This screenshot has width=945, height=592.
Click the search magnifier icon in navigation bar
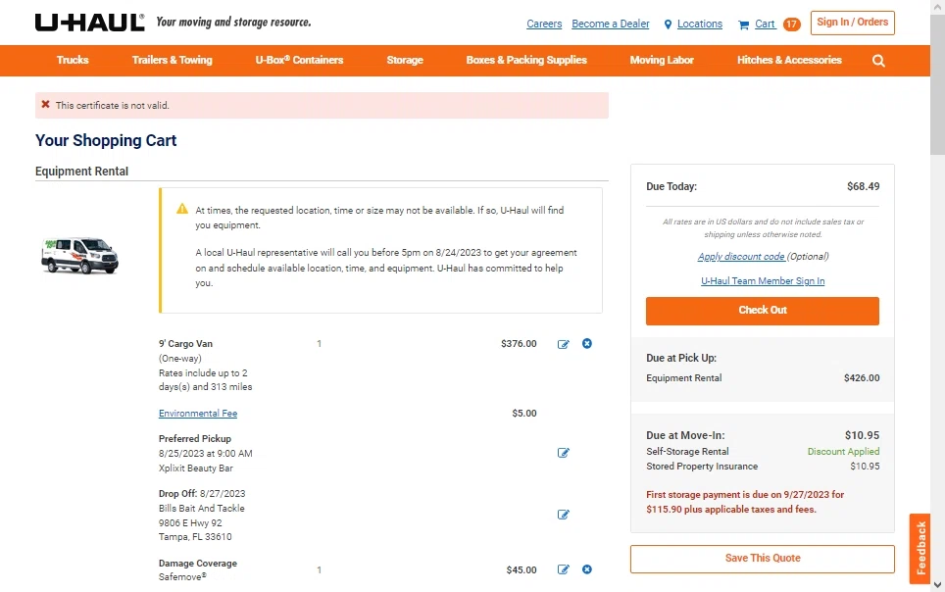click(x=878, y=61)
